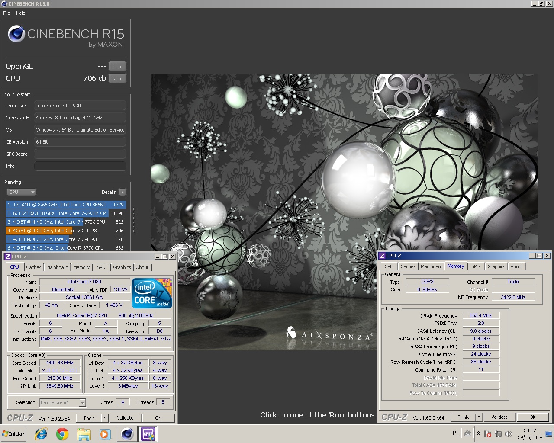Image resolution: width=554 pixels, height=443 pixels.
Task: Open the Help menu in Cinebench
Action: pyautogui.click(x=21, y=13)
